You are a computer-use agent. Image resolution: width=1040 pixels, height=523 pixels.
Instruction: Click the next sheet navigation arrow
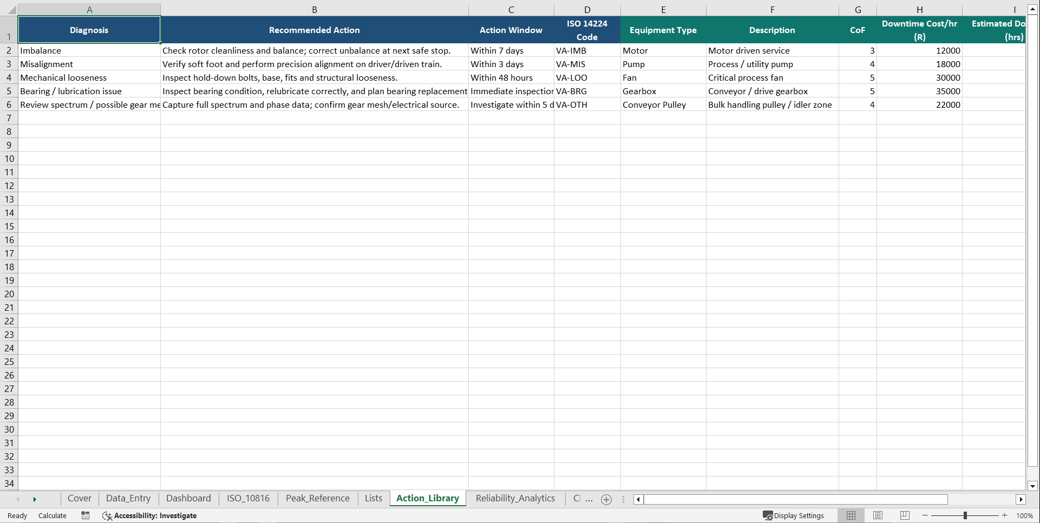click(x=35, y=499)
